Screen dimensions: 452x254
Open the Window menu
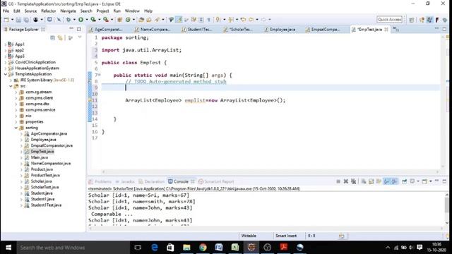click(132, 11)
